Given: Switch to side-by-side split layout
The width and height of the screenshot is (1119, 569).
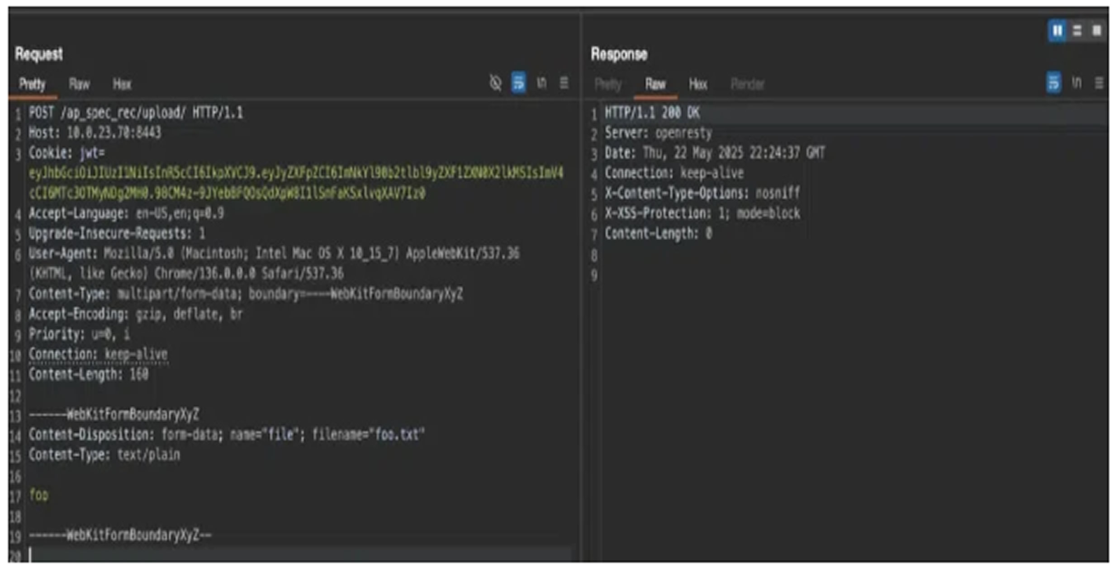Looking at the screenshot, I should coord(1057,31).
